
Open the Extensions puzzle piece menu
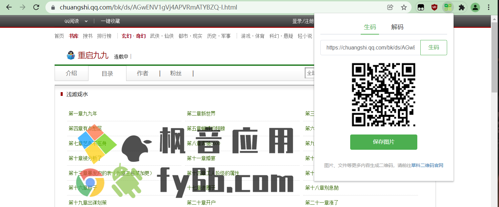click(x=461, y=7)
